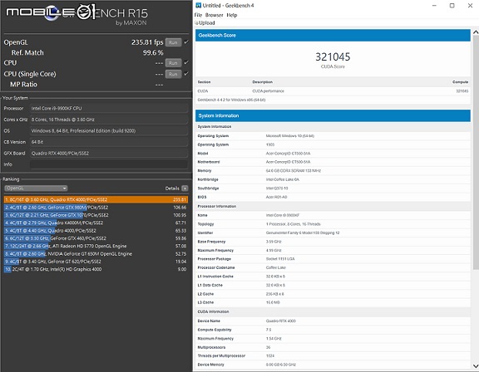Click the Processor Codename Coffee Lake value
Image resolution: width=479 pixels, height=372 pixels.
(x=275, y=267)
